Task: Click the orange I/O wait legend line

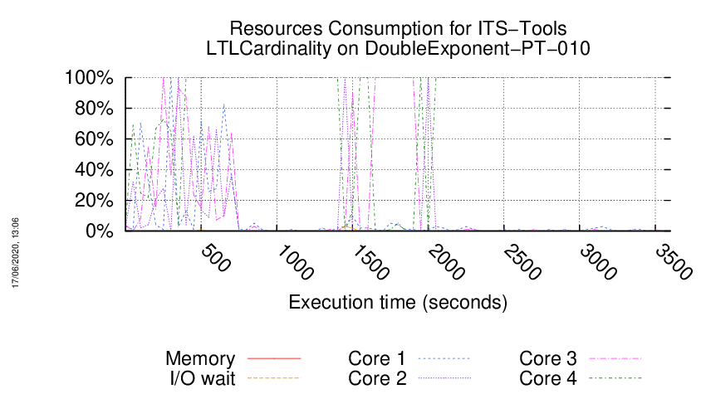Action: tap(274, 378)
